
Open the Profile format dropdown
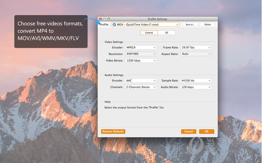pos(145,24)
